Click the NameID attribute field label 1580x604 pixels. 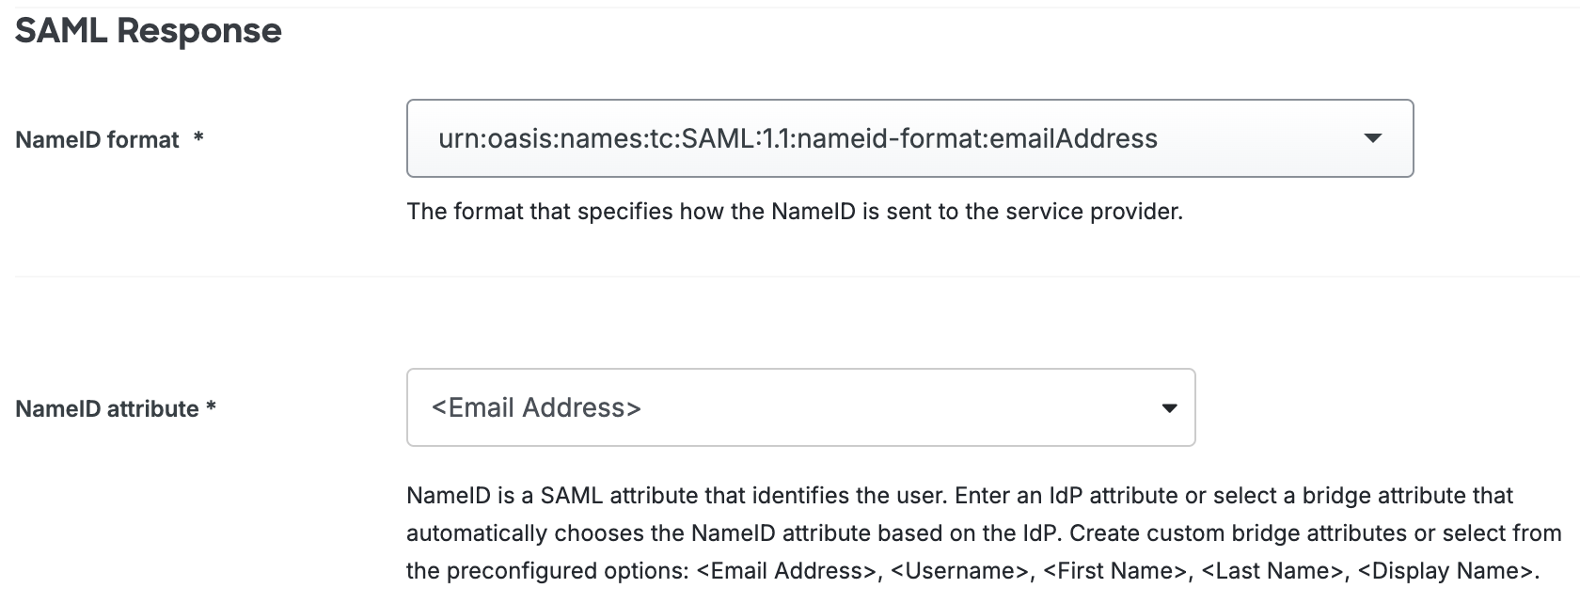coord(107,409)
